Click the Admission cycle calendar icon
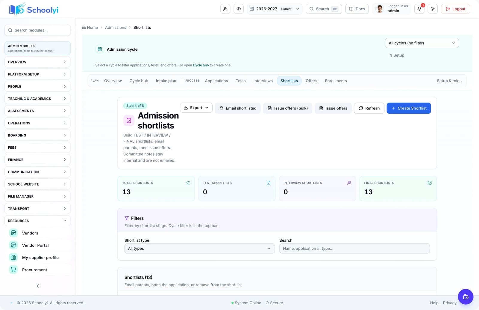The image size is (479, 310). (100, 49)
